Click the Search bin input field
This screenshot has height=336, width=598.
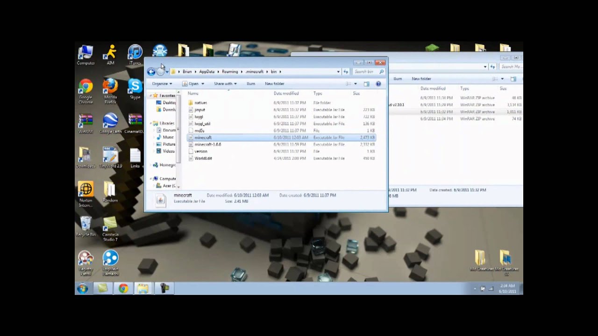(x=369, y=72)
